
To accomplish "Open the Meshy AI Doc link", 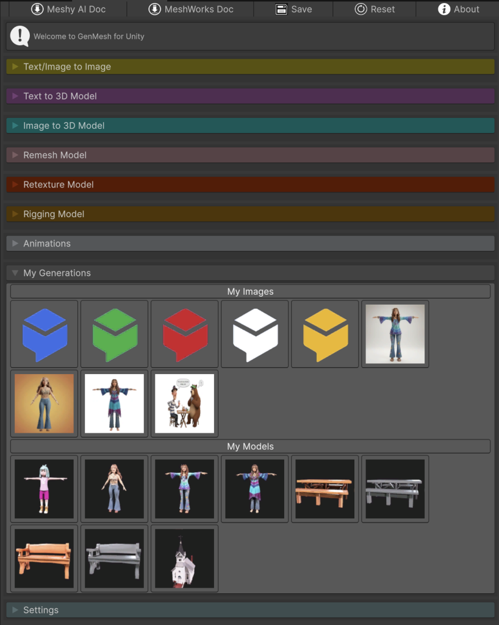I will coord(68,9).
